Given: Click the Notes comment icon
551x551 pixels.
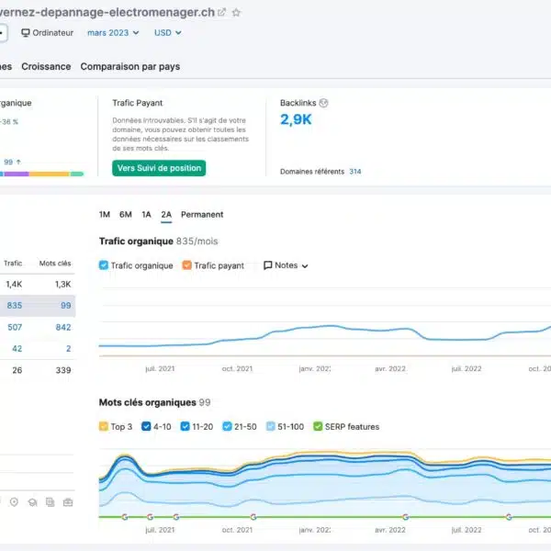Looking at the screenshot, I should [268, 265].
